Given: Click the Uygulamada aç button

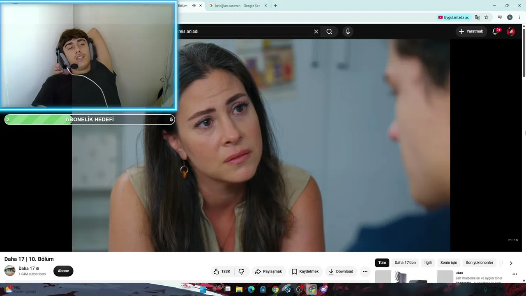Looking at the screenshot, I should [x=453, y=17].
